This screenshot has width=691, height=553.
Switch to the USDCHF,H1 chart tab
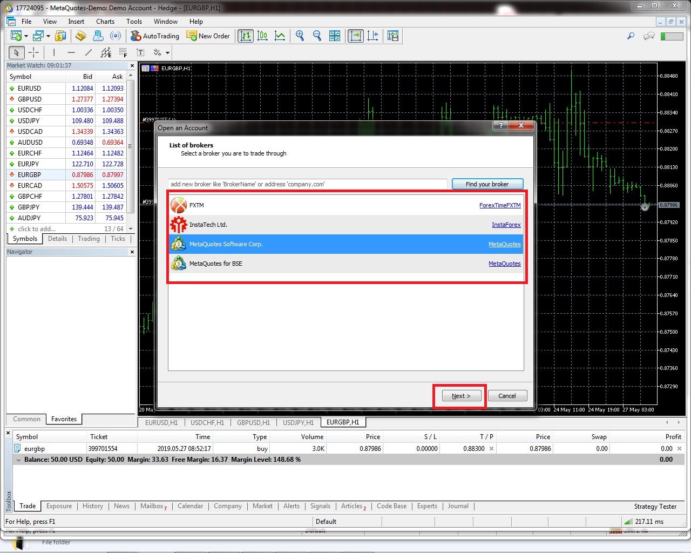click(x=207, y=423)
